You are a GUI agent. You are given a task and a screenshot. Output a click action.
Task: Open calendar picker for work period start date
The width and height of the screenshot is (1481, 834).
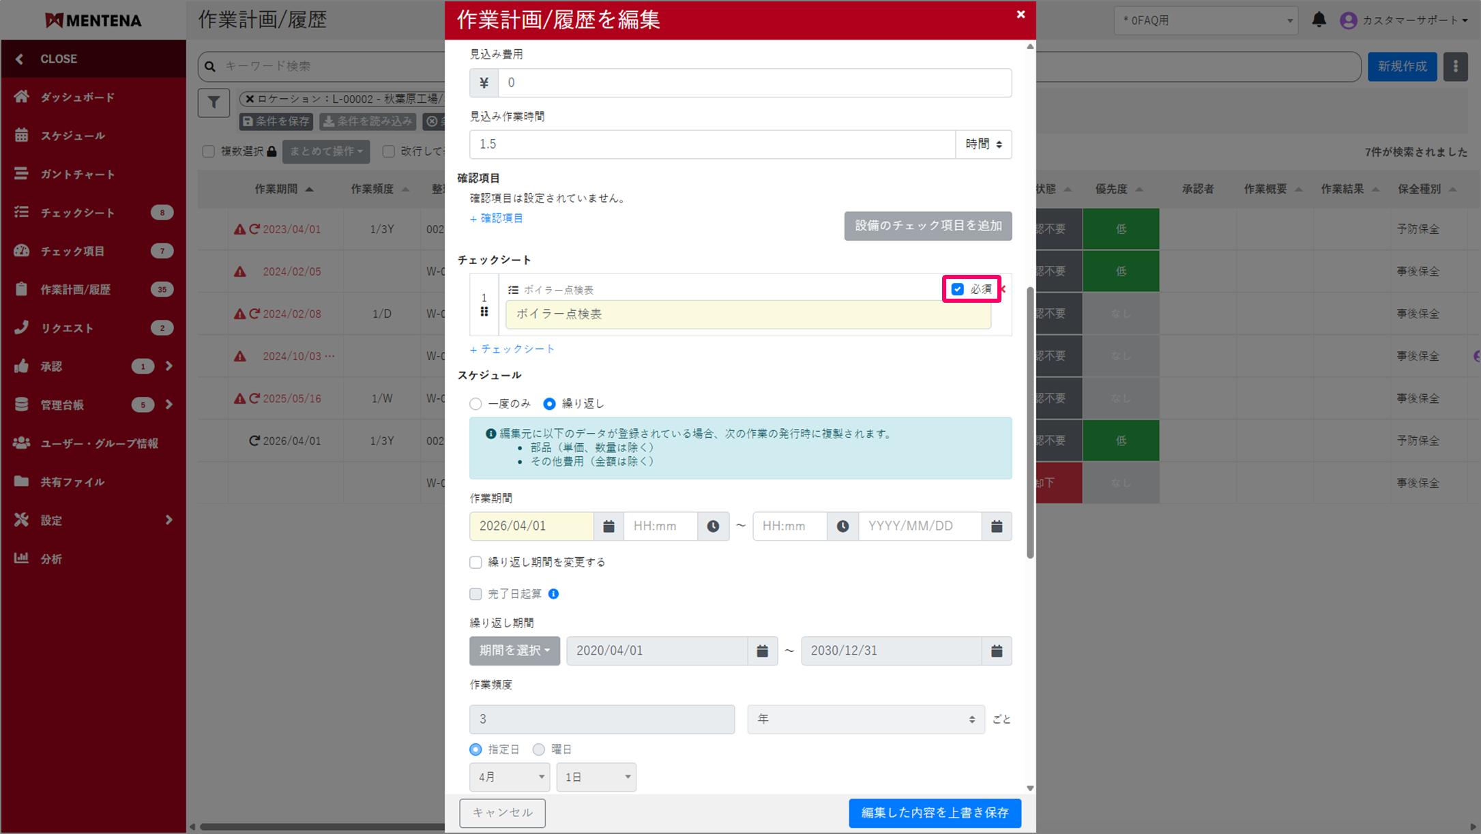click(608, 526)
